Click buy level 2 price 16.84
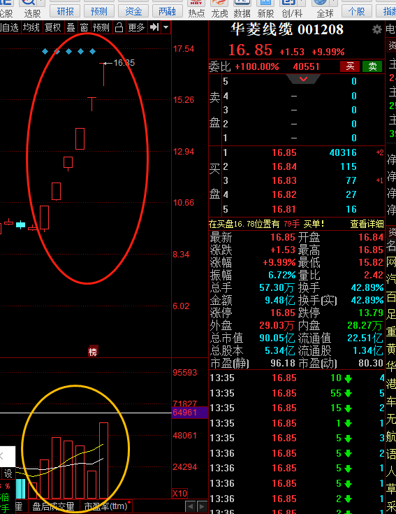 coord(284,166)
